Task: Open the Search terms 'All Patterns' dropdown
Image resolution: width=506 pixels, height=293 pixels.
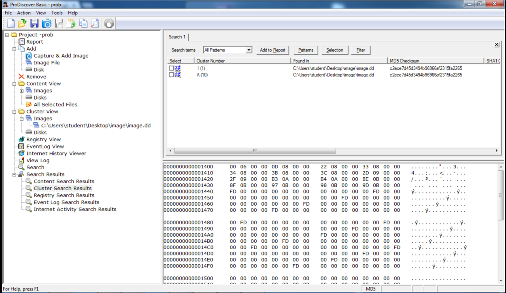Action: (x=249, y=50)
